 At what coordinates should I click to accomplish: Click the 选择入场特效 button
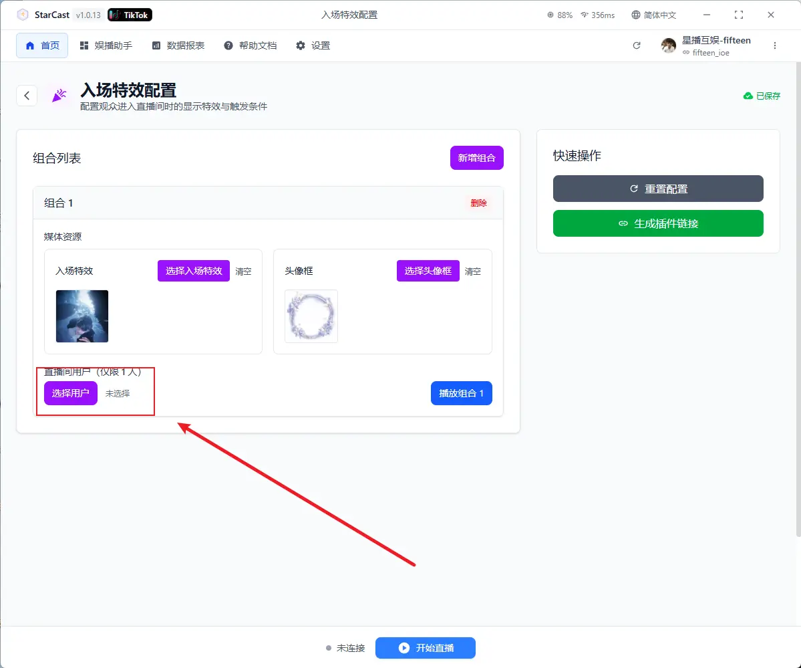tap(194, 271)
